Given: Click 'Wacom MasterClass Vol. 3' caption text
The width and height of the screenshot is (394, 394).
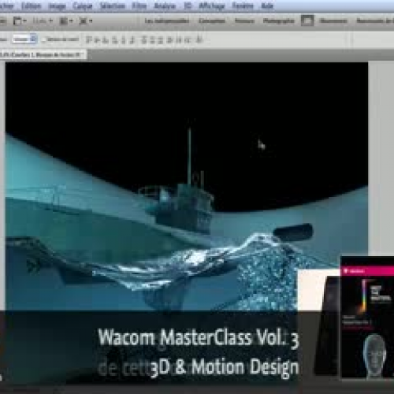Looking at the screenshot, I should pyautogui.click(x=199, y=338).
